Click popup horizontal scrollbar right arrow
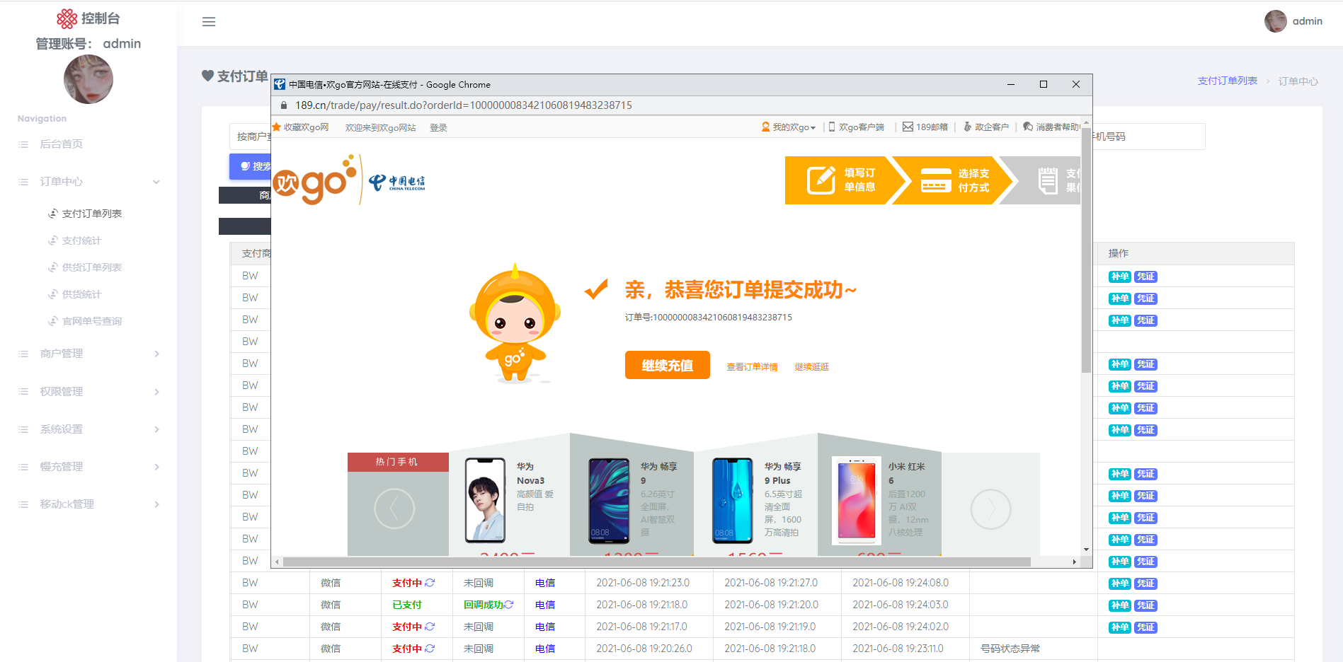The height and width of the screenshot is (662, 1343). (x=1075, y=562)
